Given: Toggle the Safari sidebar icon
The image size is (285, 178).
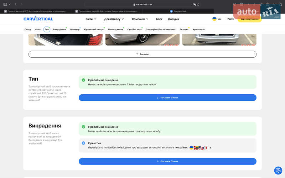Looking at the screenshot, I should point(5,4).
